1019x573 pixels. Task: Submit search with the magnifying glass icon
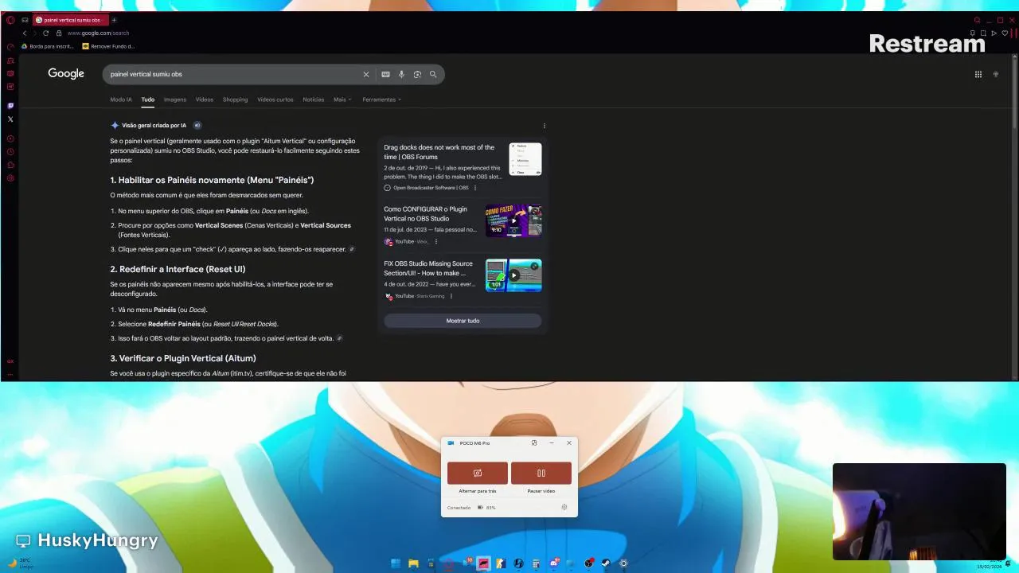pyautogui.click(x=433, y=74)
